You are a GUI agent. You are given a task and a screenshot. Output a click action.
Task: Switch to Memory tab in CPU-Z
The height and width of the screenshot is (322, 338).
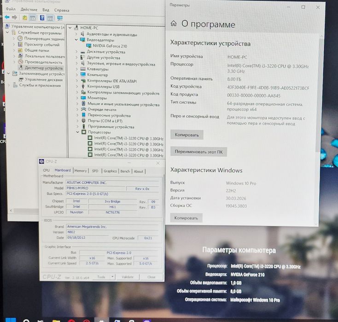[x=81, y=171]
